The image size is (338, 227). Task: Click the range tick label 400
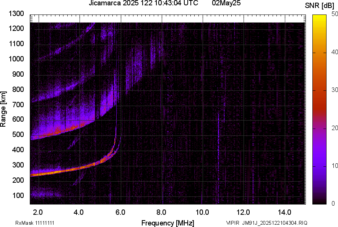(18, 150)
